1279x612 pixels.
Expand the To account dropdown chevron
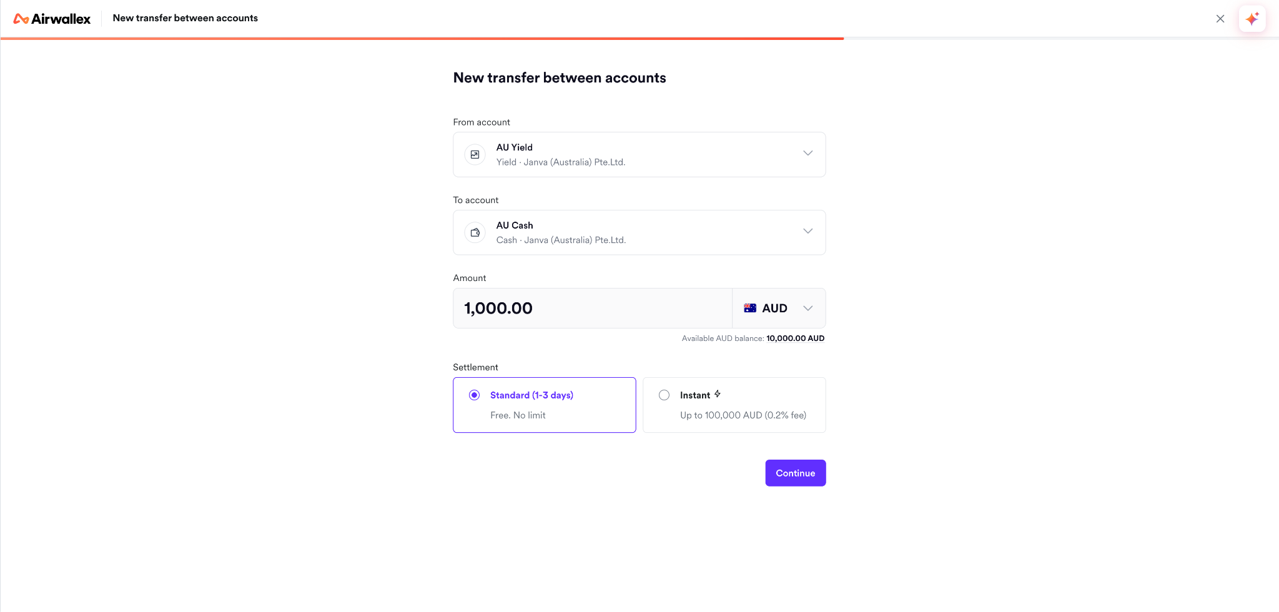point(808,232)
